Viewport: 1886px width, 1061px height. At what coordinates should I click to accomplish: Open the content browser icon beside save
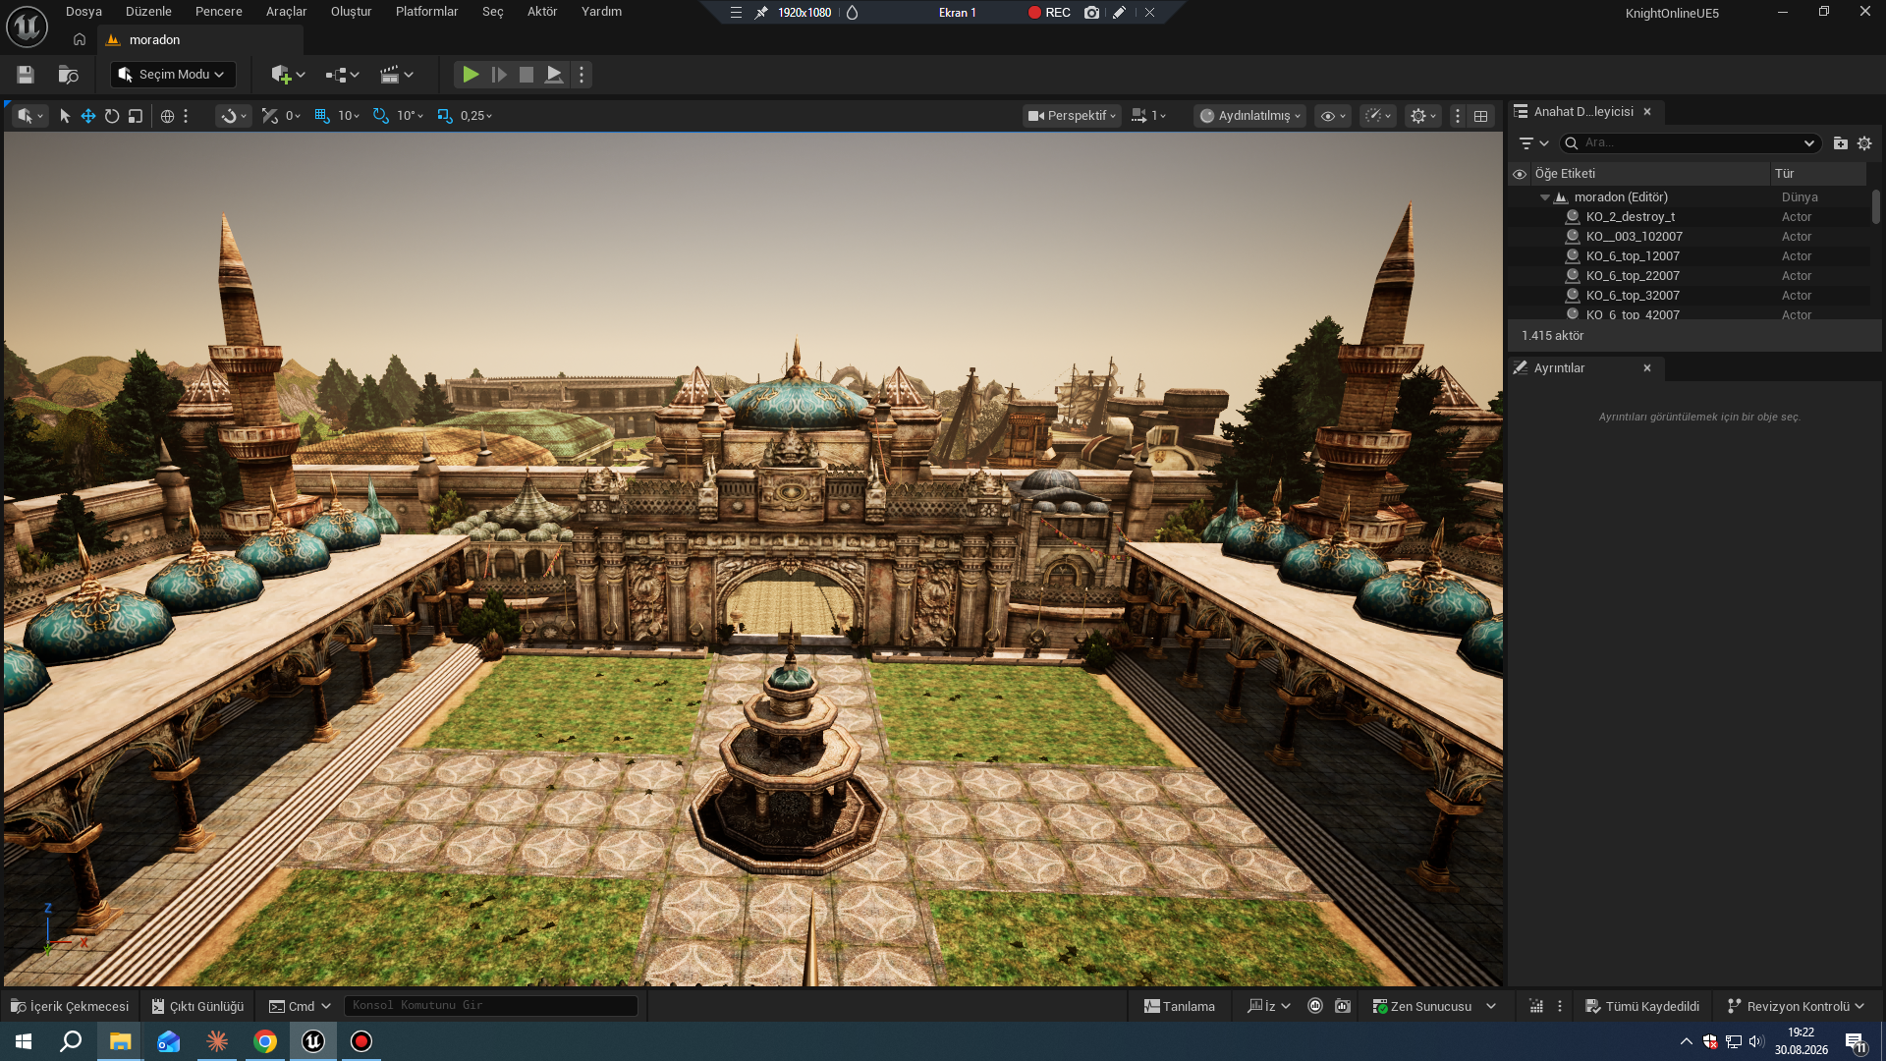[x=68, y=75]
